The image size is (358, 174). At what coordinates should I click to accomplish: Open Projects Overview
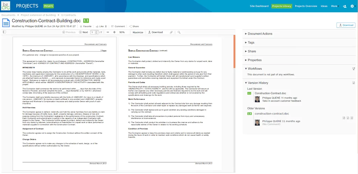point(306,6)
